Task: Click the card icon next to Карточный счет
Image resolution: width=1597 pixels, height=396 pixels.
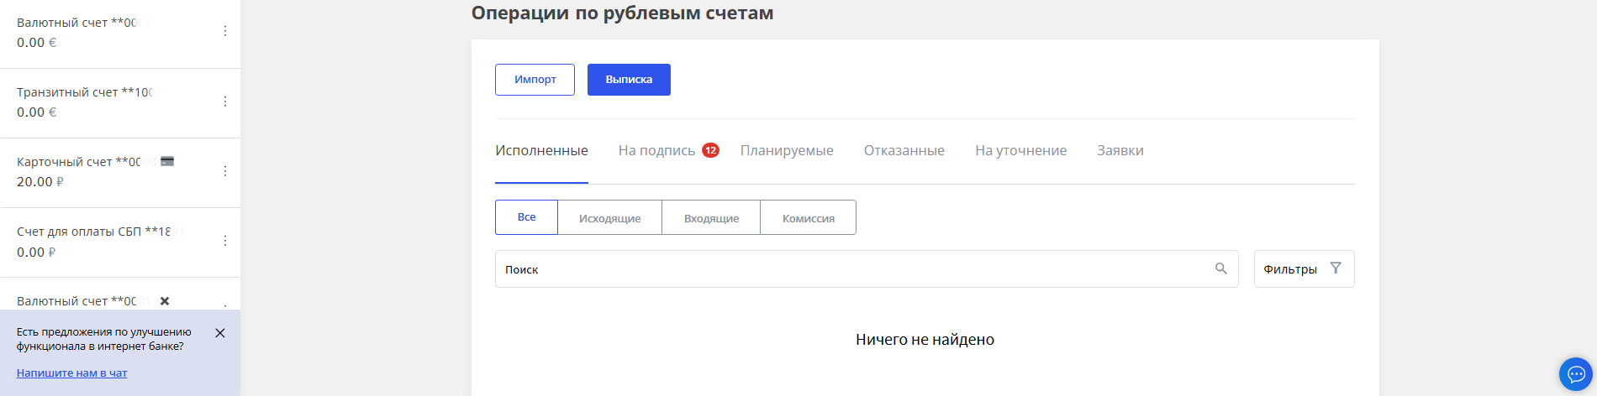Action: tap(167, 161)
